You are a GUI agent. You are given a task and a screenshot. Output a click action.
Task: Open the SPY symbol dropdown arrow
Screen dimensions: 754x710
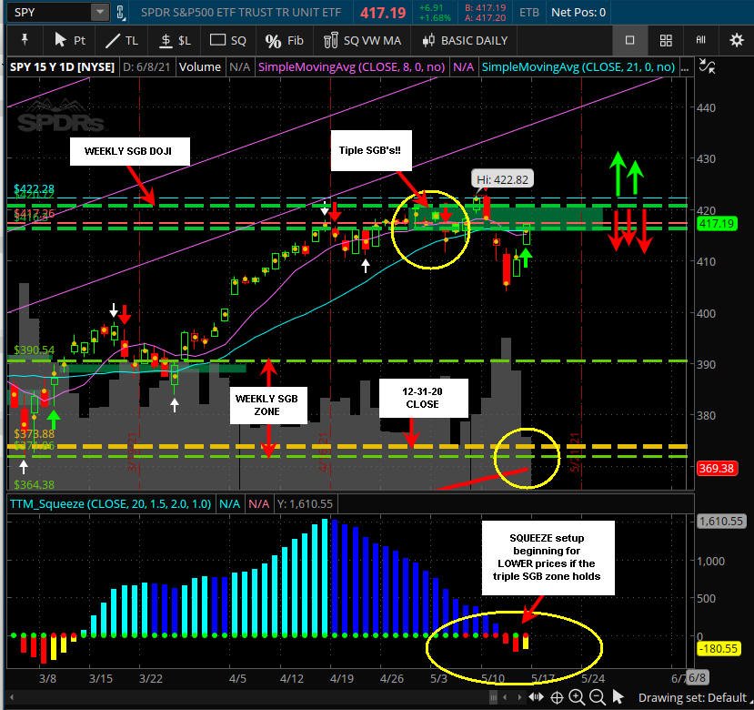point(99,12)
